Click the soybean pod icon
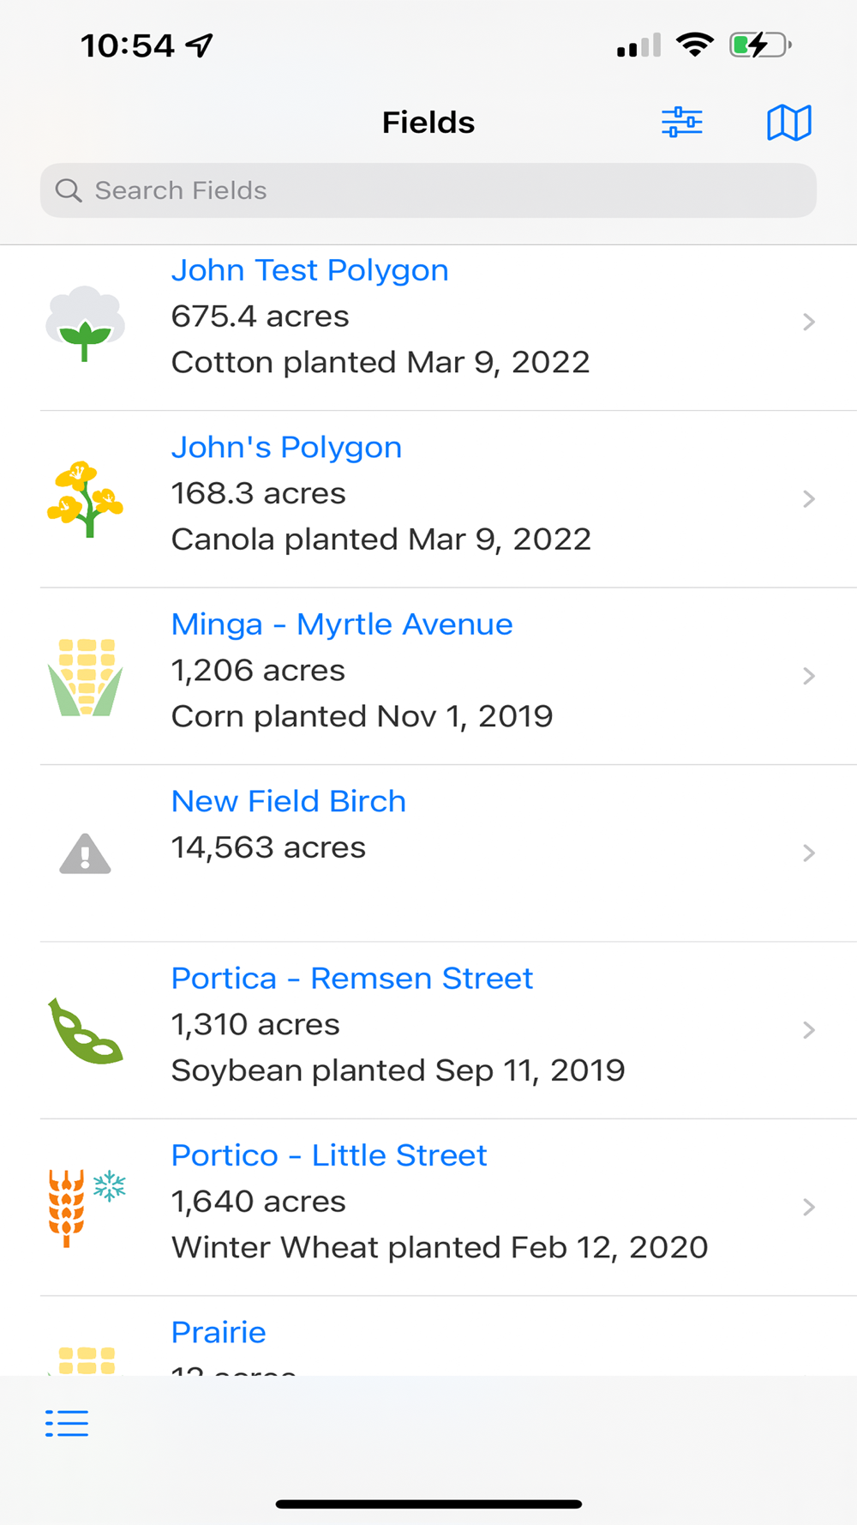The height and width of the screenshot is (1525, 857). pyautogui.click(x=85, y=1031)
